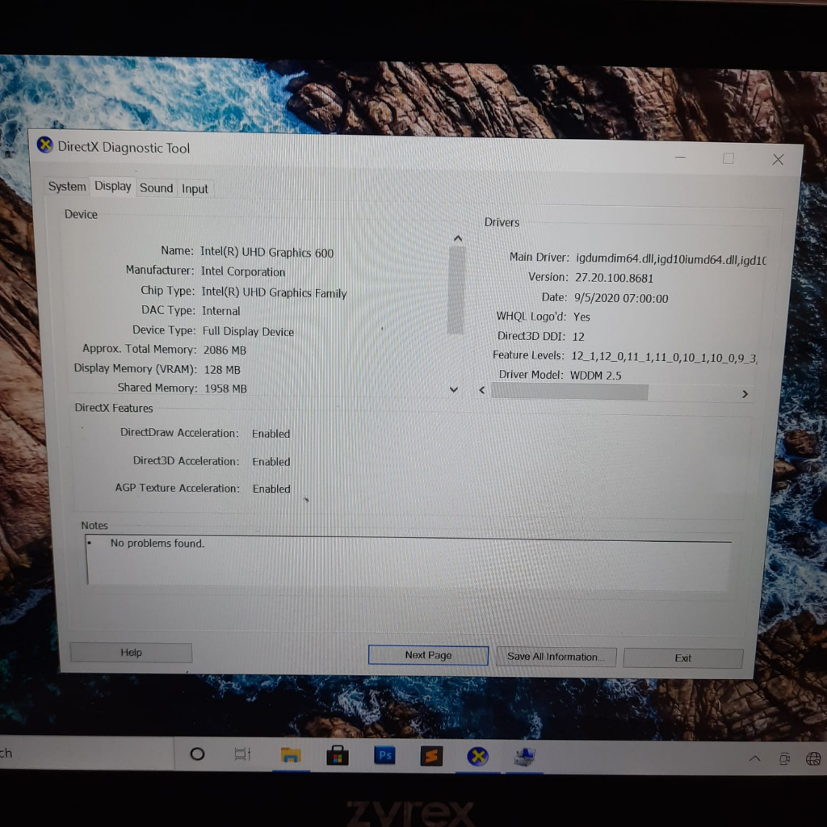Click total memory value '2086 MB'
This screenshot has height=827, width=827.
click(225, 351)
